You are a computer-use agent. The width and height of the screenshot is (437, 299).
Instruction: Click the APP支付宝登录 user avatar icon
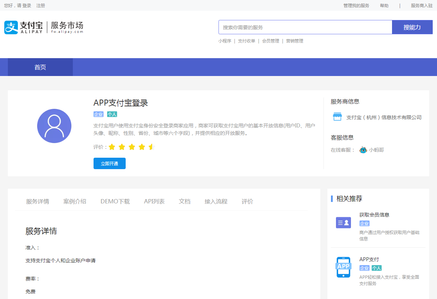54,126
